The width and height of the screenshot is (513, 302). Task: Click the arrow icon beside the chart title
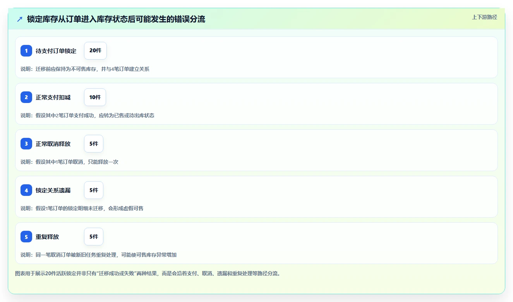(x=20, y=19)
